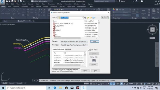
Task: Expand the Modify panel dropdown
Action: pos(36,18)
